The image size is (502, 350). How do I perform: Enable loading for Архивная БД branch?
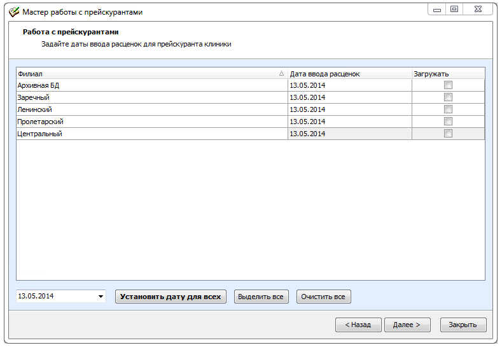tap(448, 85)
